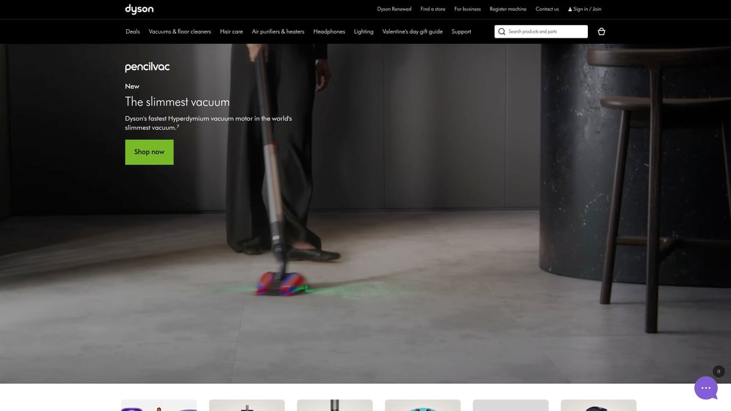The image size is (731, 411).
Task: Expand Air purifiers & heaters menu
Action: pyautogui.click(x=278, y=32)
